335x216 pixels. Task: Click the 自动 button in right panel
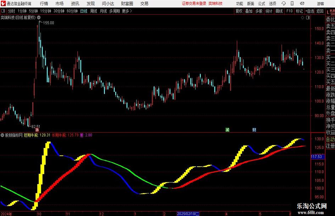point(330,139)
